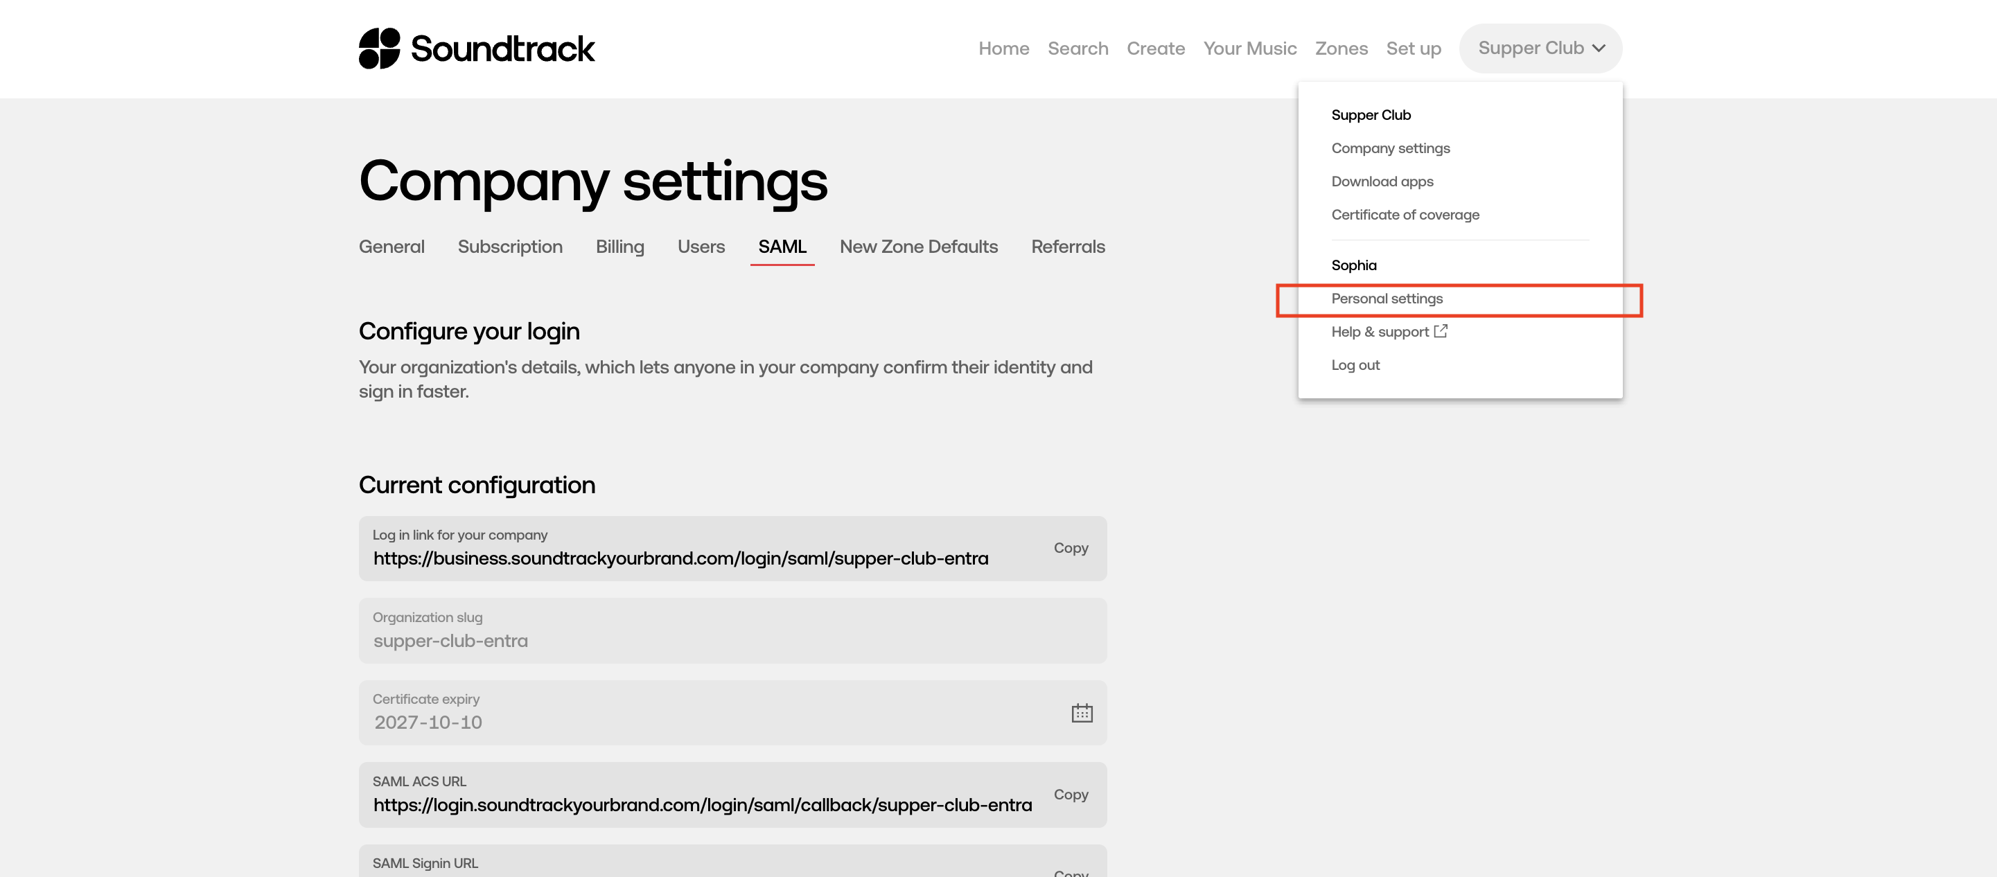1997x877 pixels.
Task: Open Set up in the top navigation
Action: (x=1414, y=48)
